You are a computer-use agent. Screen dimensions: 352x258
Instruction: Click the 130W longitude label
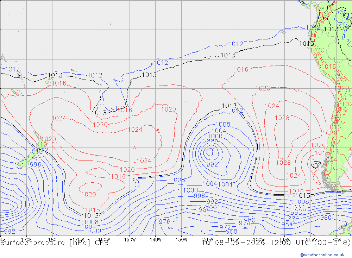point(181,240)
